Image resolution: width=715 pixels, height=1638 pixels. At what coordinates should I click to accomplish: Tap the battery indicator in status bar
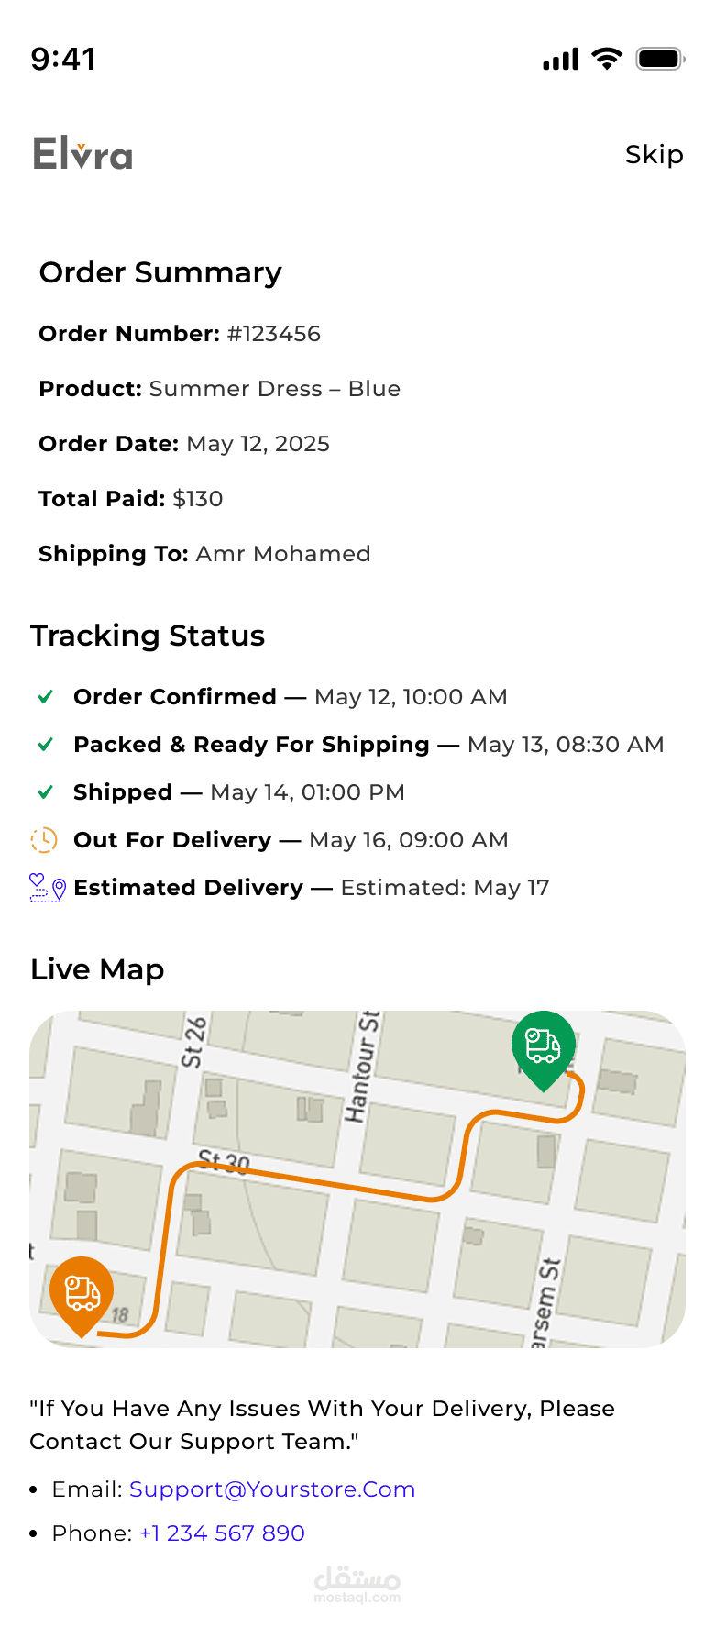click(660, 60)
